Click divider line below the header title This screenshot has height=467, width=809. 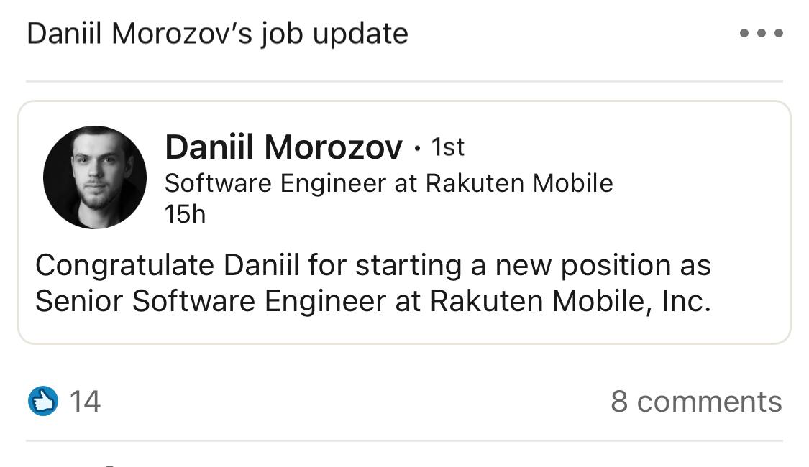tap(404, 81)
